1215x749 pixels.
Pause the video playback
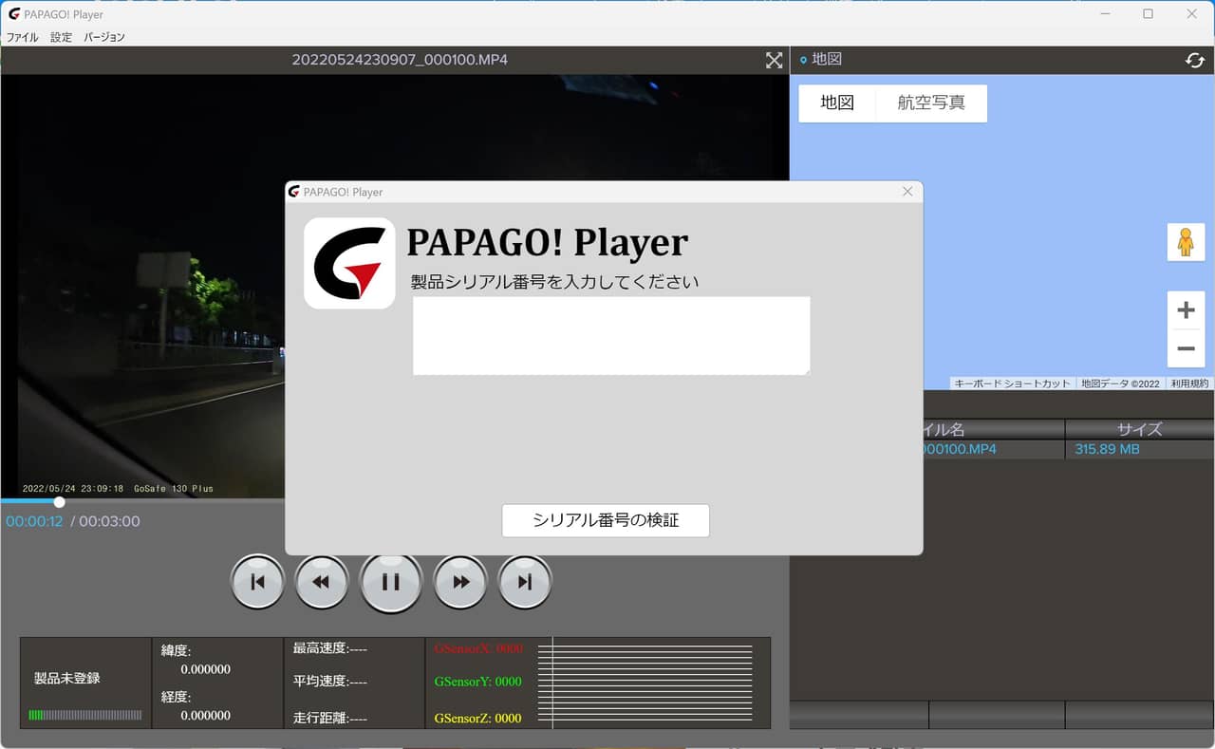[390, 582]
